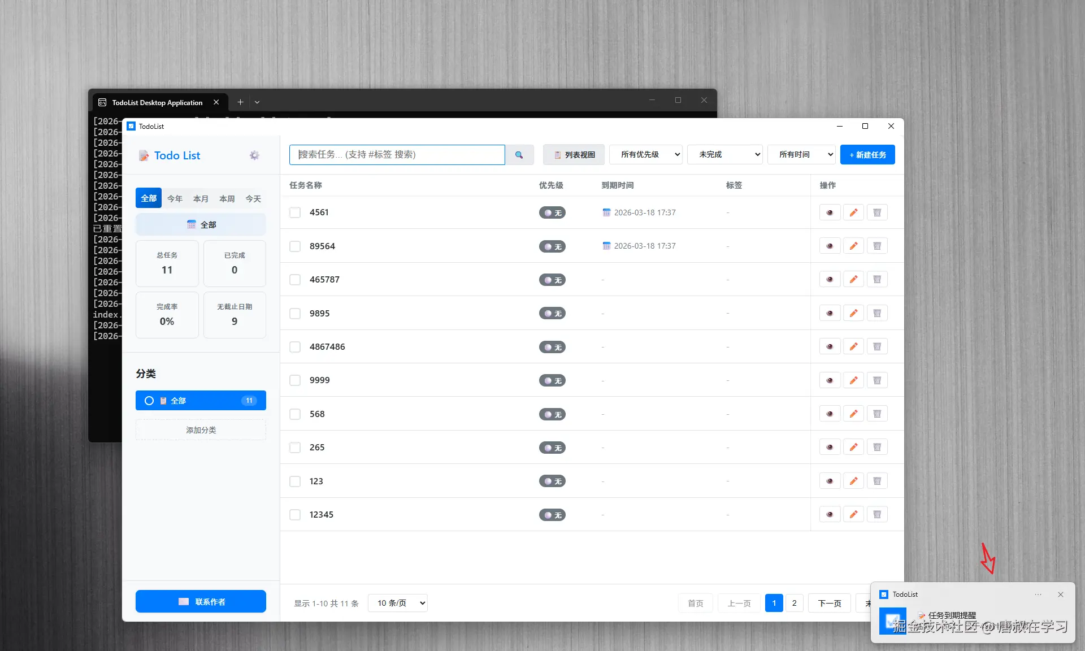The image size is (1085, 651).
Task: Switch to the 本月 time tab
Action: click(201, 198)
